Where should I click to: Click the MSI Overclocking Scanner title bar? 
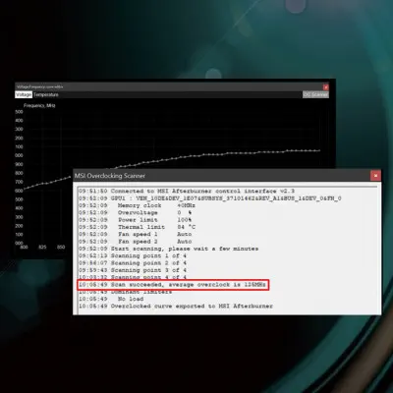[x=222, y=176]
